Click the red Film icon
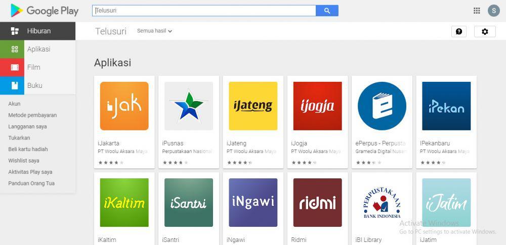The image size is (506, 245). pos(12,67)
